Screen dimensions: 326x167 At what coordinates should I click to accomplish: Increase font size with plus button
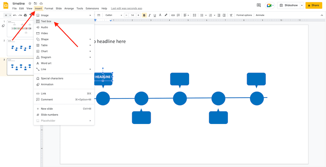point(138,15)
